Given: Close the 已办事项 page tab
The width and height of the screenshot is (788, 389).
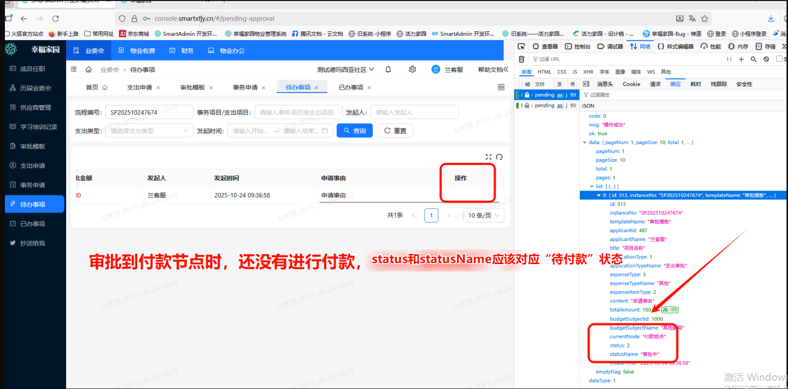Looking at the screenshot, I should point(369,88).
